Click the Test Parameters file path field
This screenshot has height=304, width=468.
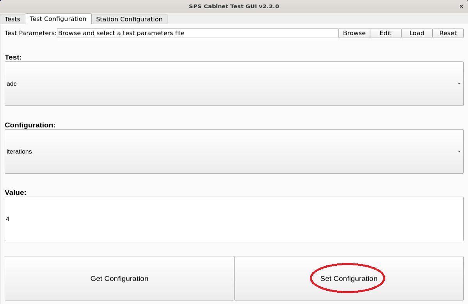[198, 33]
